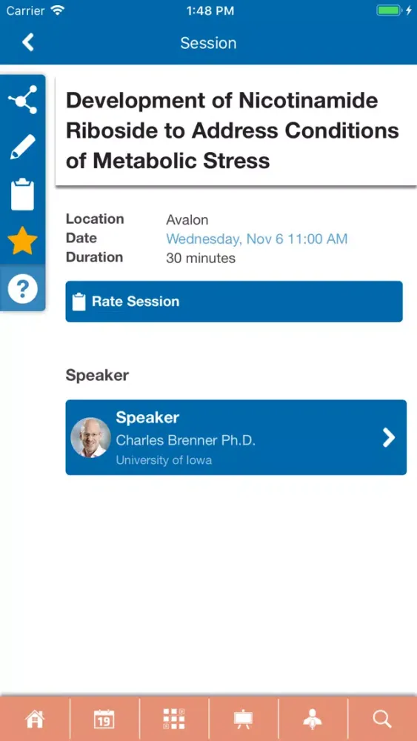Go to the Home tab

pos(35,719)
